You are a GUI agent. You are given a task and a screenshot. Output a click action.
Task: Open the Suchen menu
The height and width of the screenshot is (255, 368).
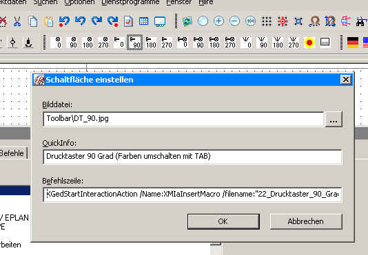[45, 2]
